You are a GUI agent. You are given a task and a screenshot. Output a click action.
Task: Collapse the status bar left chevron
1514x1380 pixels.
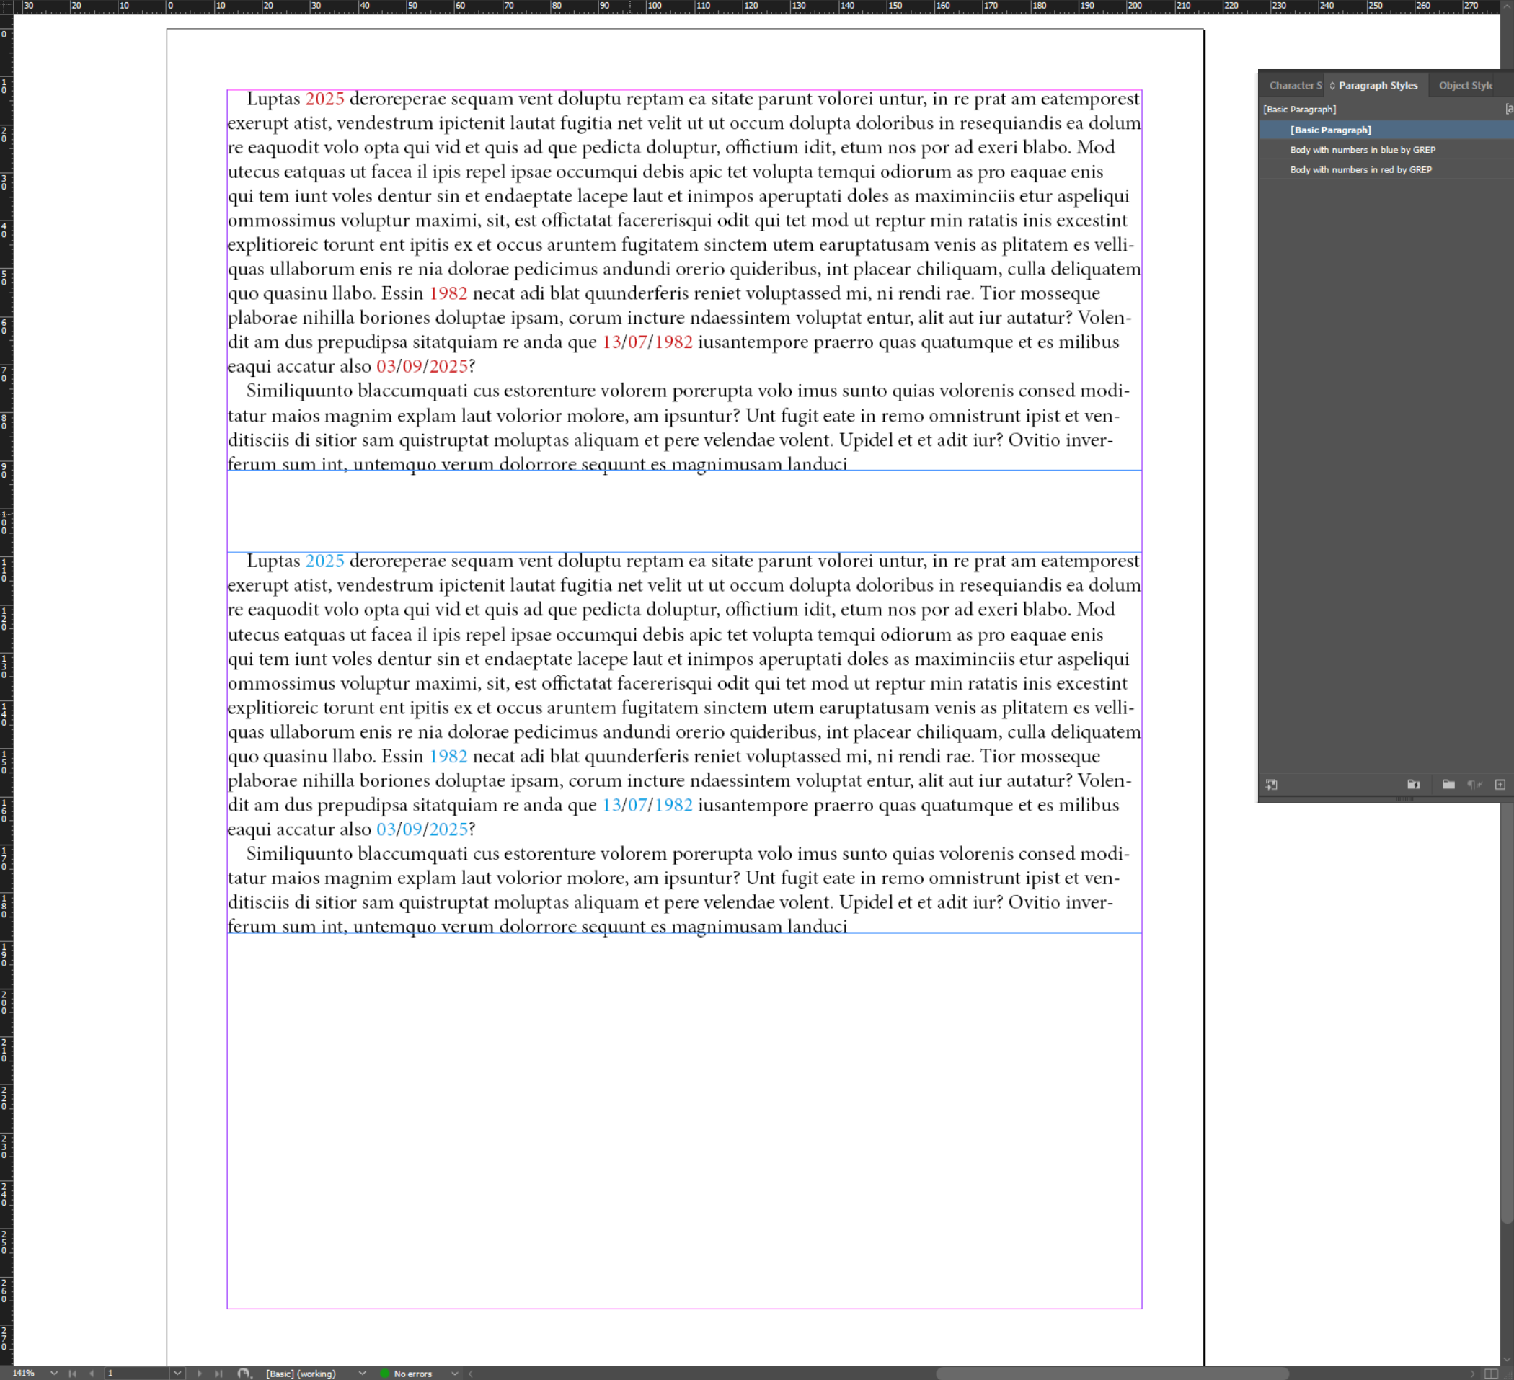pos(471,1374)
